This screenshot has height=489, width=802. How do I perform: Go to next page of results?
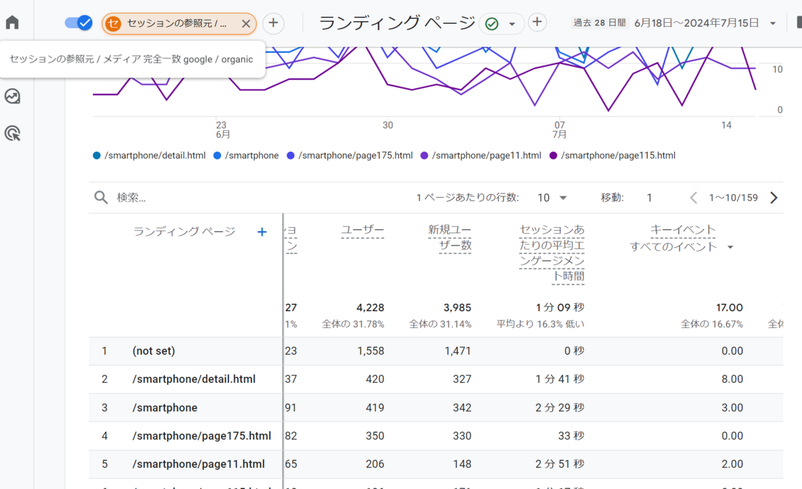pos(774,198)
